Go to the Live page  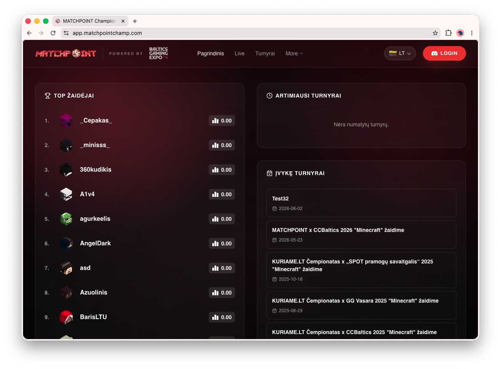coord(240,53)
